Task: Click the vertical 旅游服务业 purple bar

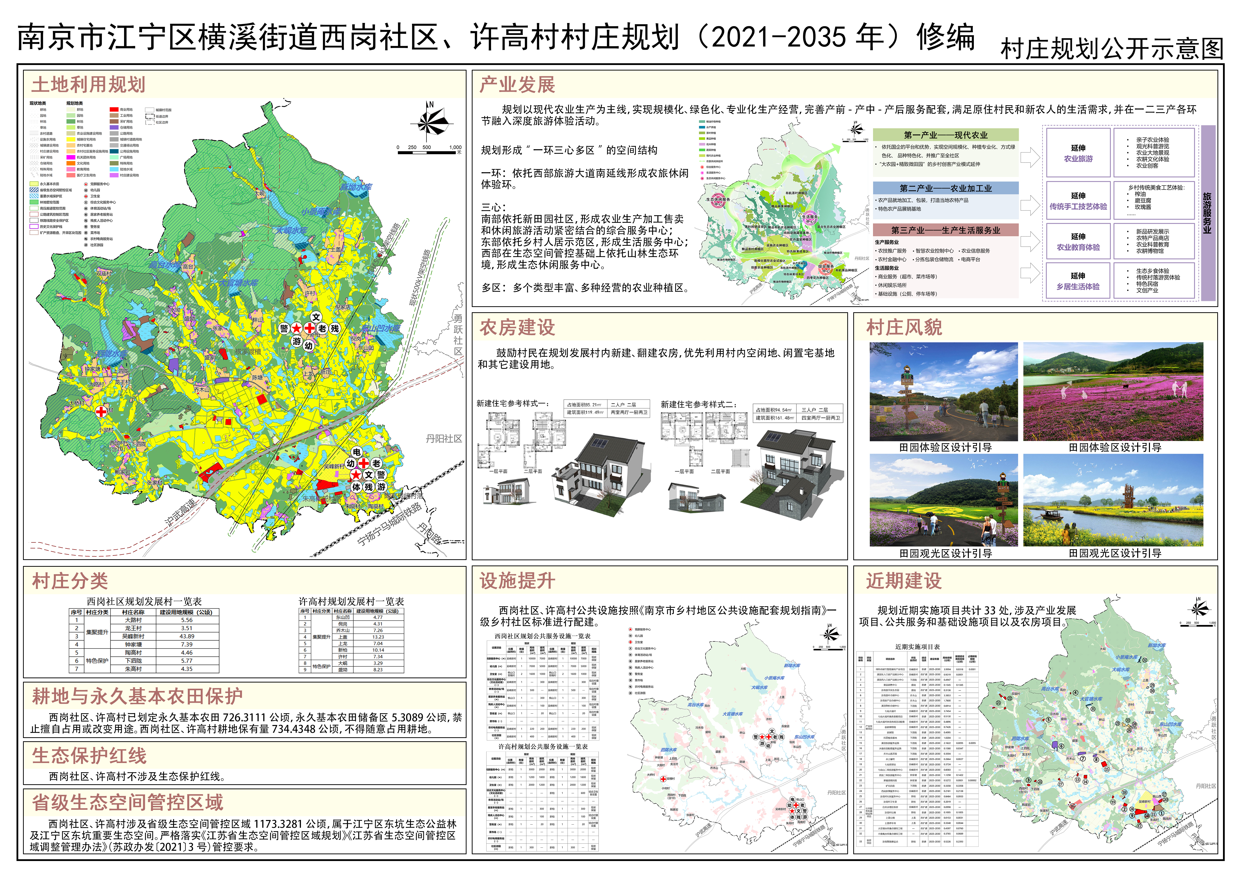Action: [1207, 213]
